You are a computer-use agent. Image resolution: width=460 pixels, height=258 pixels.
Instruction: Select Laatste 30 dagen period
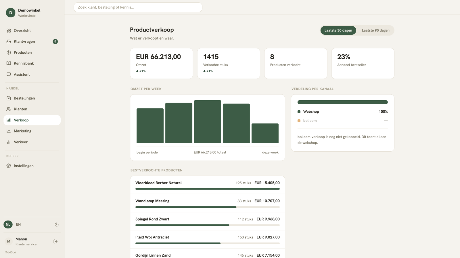(x=338, y=30)
